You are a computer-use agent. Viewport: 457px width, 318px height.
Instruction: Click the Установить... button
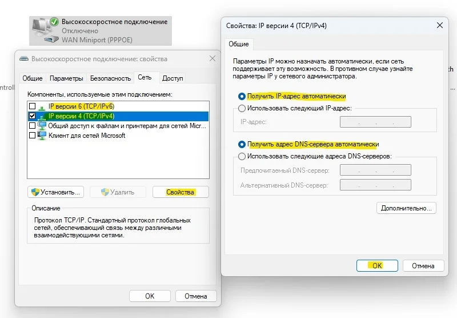point(55,192)
